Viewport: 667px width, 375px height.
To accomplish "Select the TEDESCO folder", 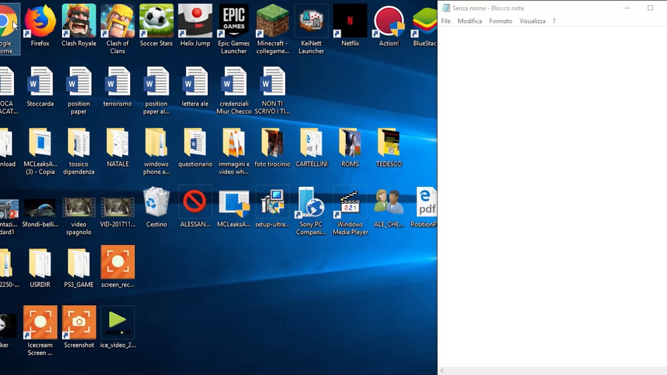I will (389, 147).
